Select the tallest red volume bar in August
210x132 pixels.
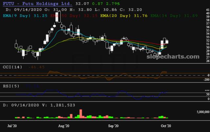pos(81,114)
